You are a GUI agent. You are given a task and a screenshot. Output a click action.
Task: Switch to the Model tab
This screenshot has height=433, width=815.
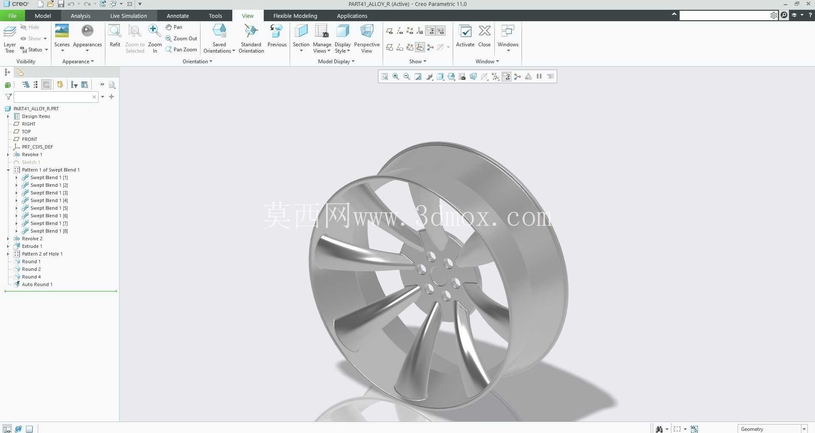pyautogui.click(x=43, y=16)
